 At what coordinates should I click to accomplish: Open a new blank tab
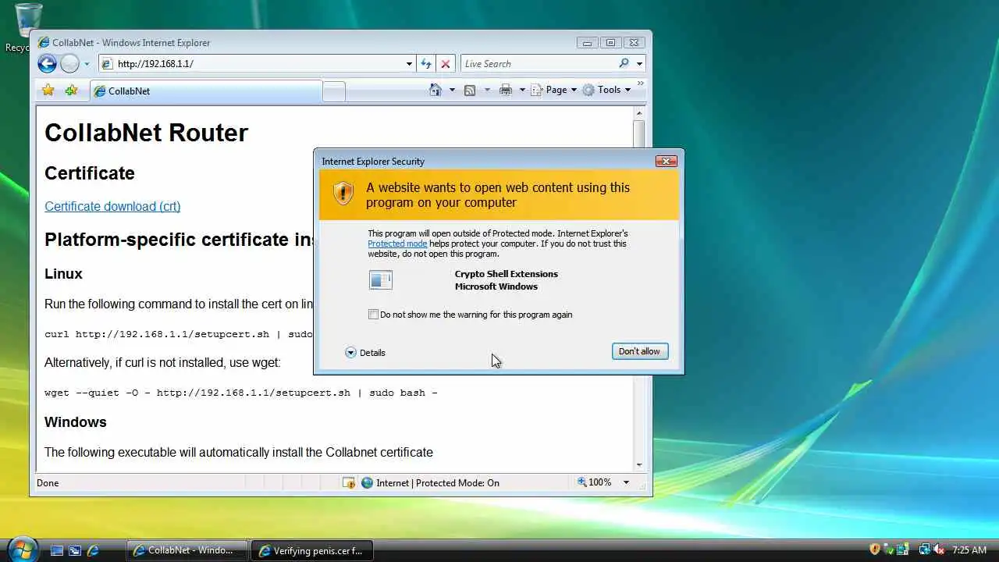[334, 92]
